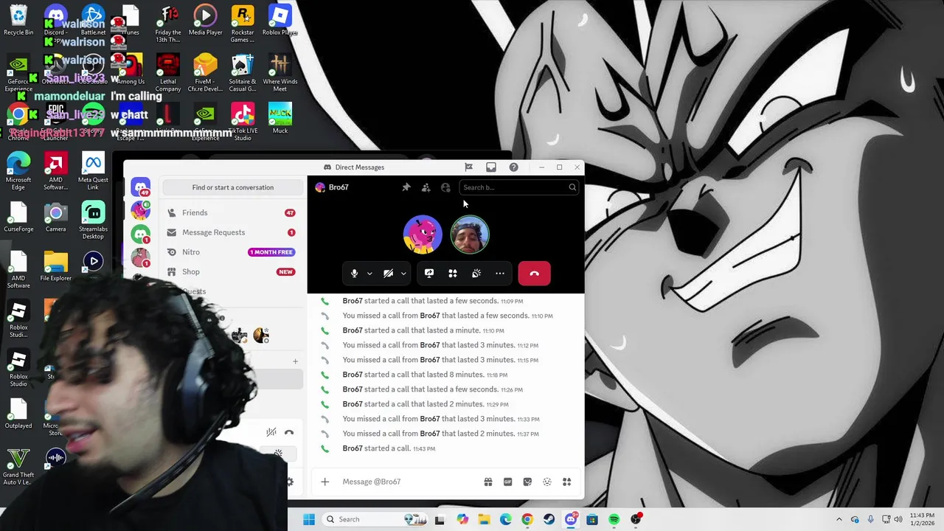Open Task View on taskbar
The height and width of the screenshot is (531, 944).
tap(440, 519)
